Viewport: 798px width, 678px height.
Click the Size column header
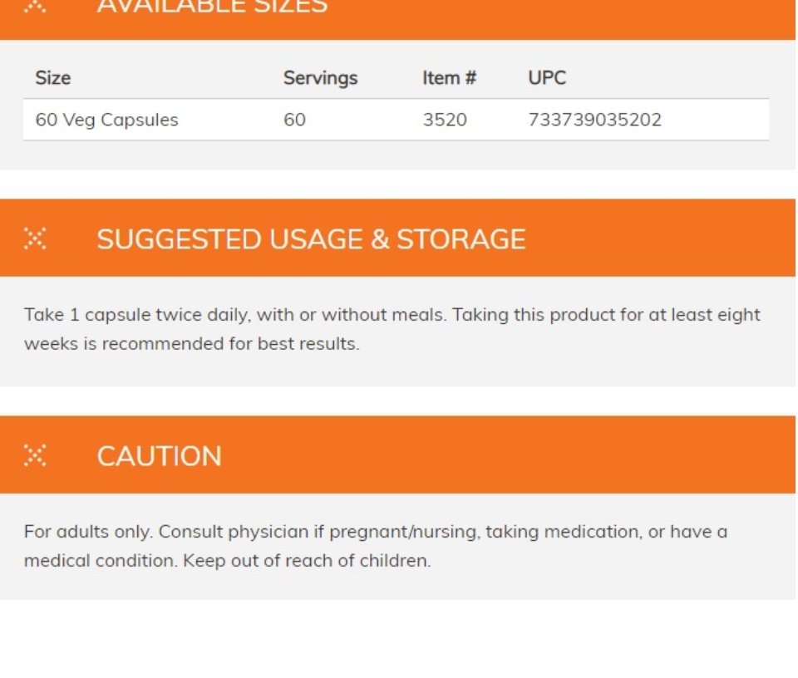tap(53, 78)
